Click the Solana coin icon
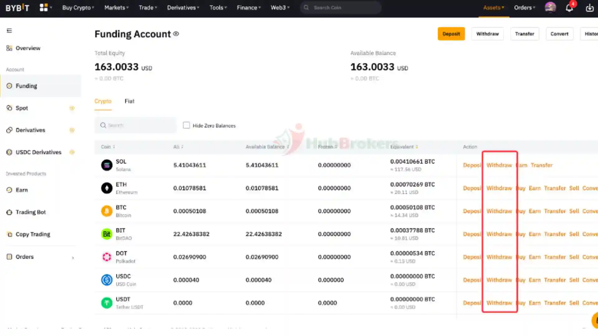 tap(107, 165)
